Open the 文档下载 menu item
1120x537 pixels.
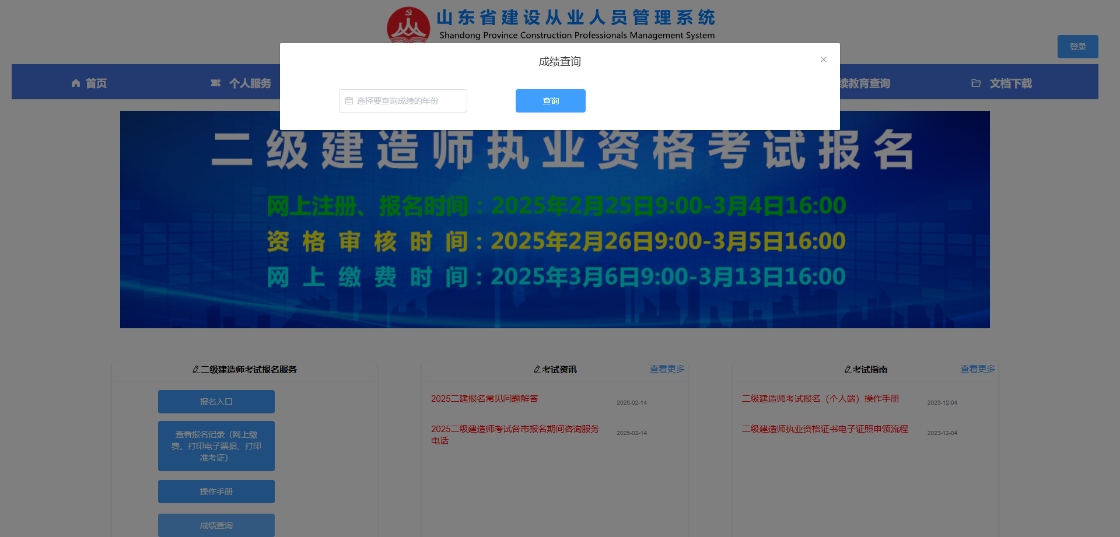[x=1010, y=83]
